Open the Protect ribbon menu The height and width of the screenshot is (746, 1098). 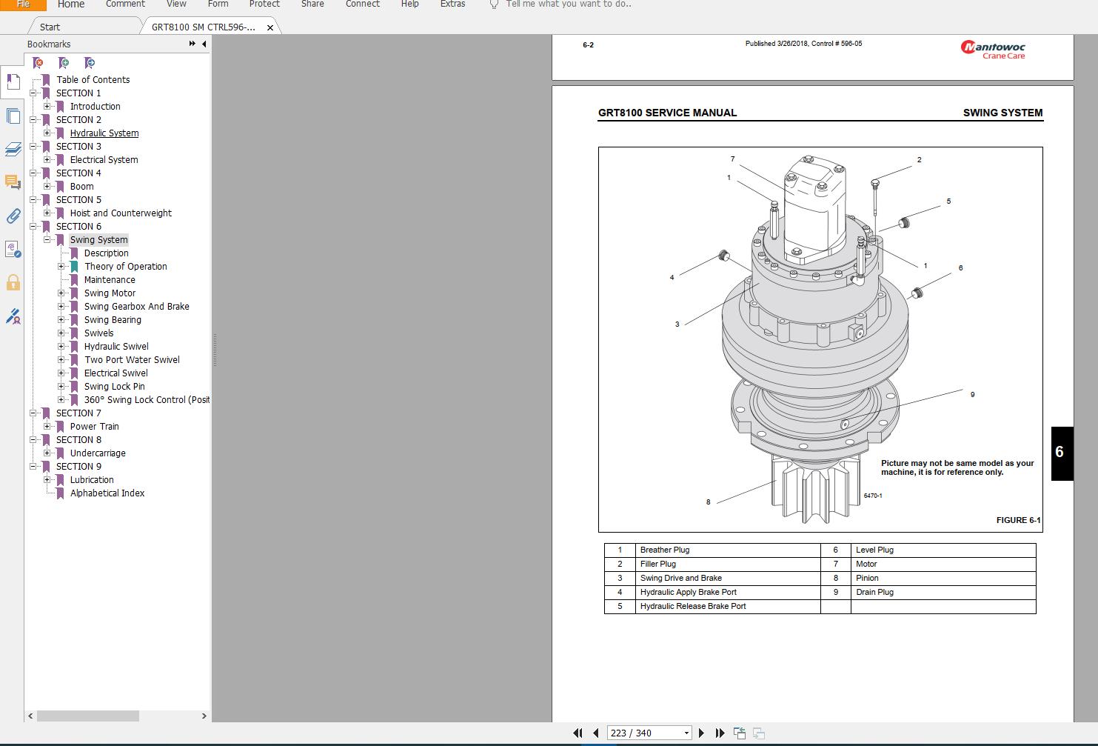(264, 4)
